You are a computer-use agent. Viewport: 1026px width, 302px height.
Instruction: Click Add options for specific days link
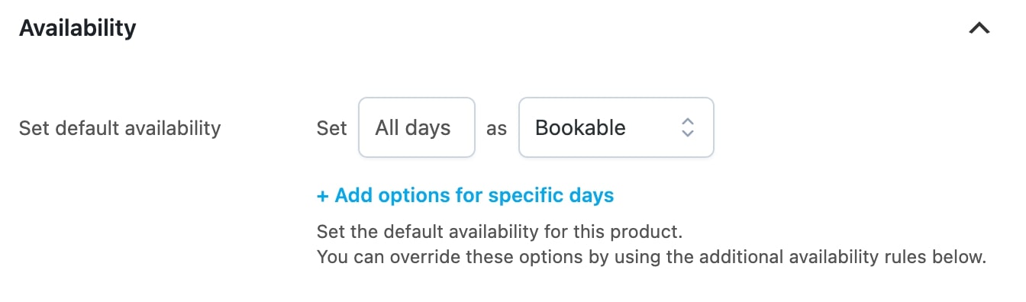(465, 195)
